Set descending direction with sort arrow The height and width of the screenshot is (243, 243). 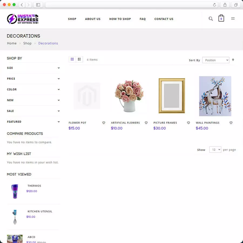pyautogui.click(x=233, y=60)
